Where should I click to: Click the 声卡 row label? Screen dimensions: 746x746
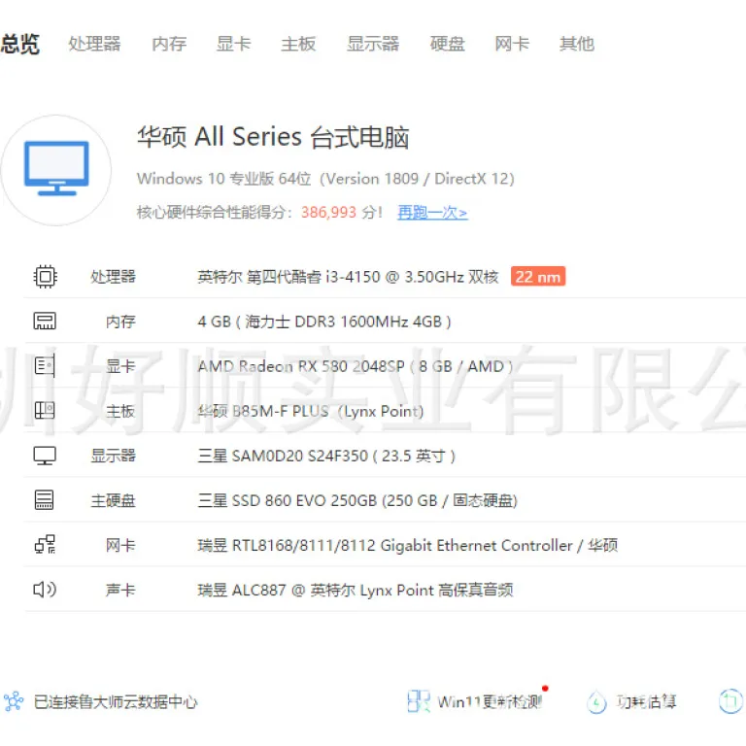point(120,590)
